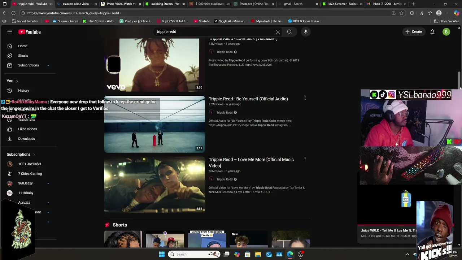Play the Love Me More video thumbnail
Viewport: 462px width, 260px height.
point(154,185)
